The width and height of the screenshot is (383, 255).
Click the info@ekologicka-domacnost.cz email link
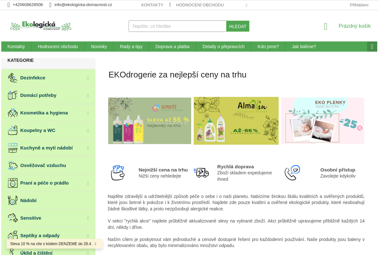(83, 5)
